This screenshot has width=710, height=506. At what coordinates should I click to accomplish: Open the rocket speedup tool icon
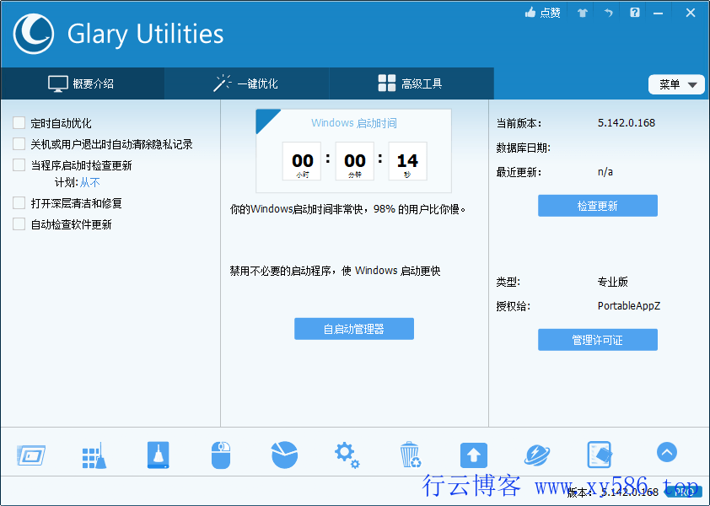(x=536, y=453)
